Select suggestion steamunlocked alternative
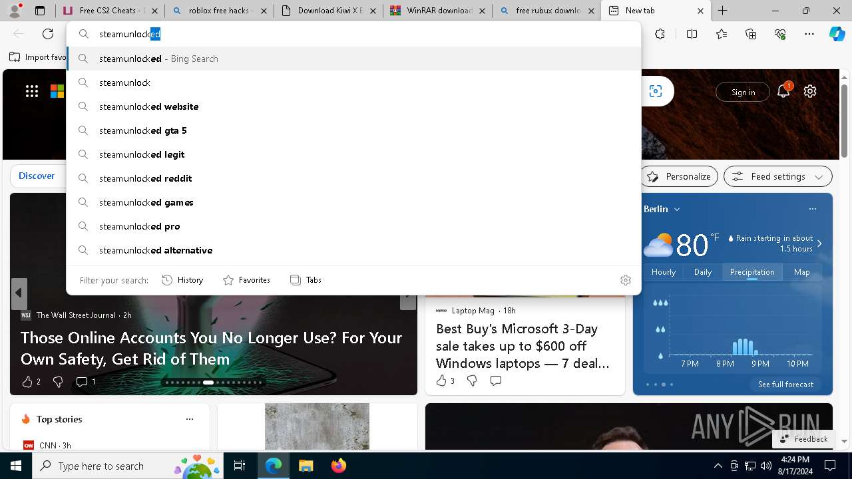 353,250
